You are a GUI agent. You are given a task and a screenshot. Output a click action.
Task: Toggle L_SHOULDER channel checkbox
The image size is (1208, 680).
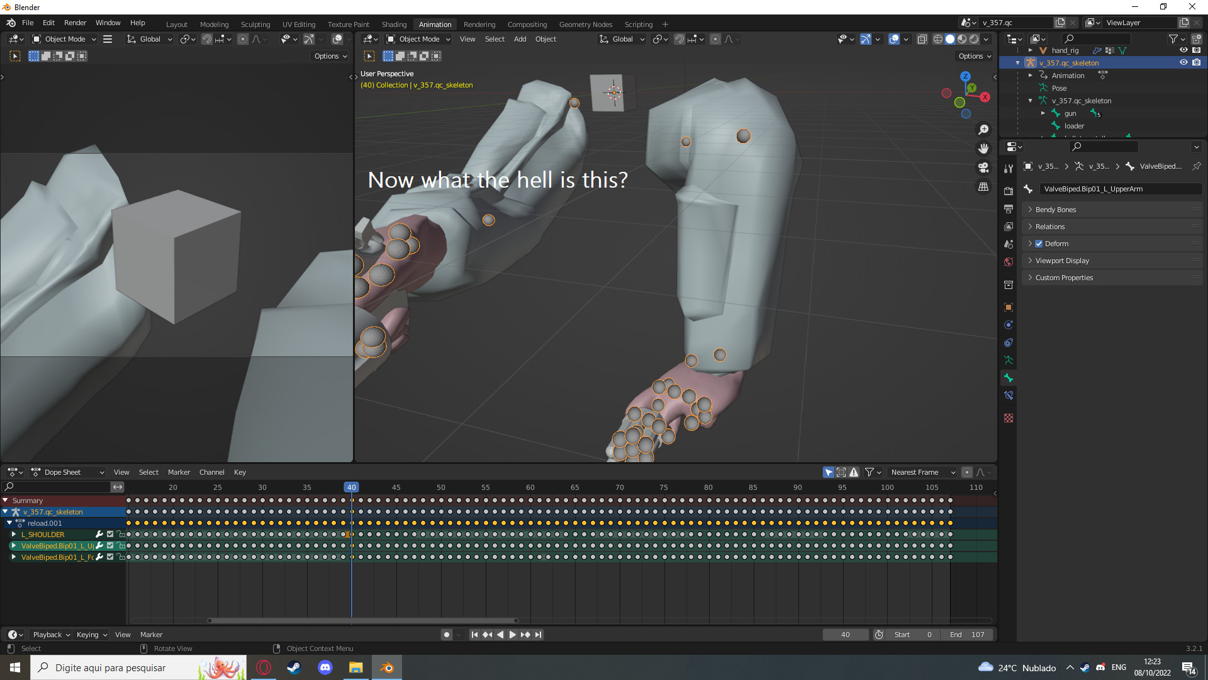(110, 535)
